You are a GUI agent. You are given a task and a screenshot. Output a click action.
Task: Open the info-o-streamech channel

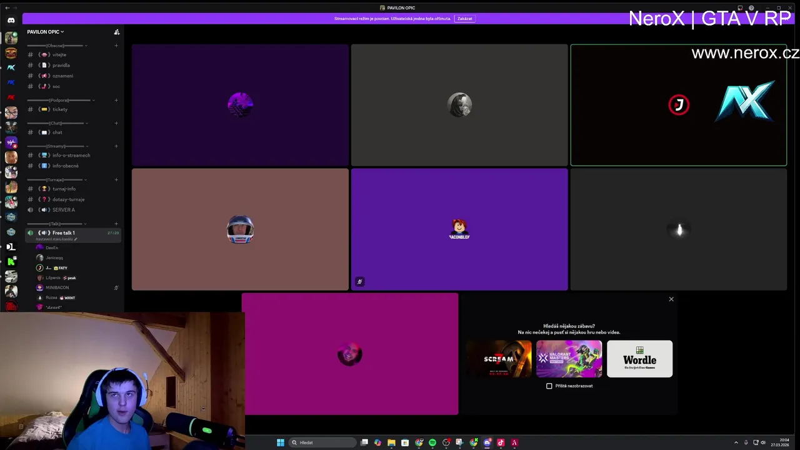(x=72, y=155)
